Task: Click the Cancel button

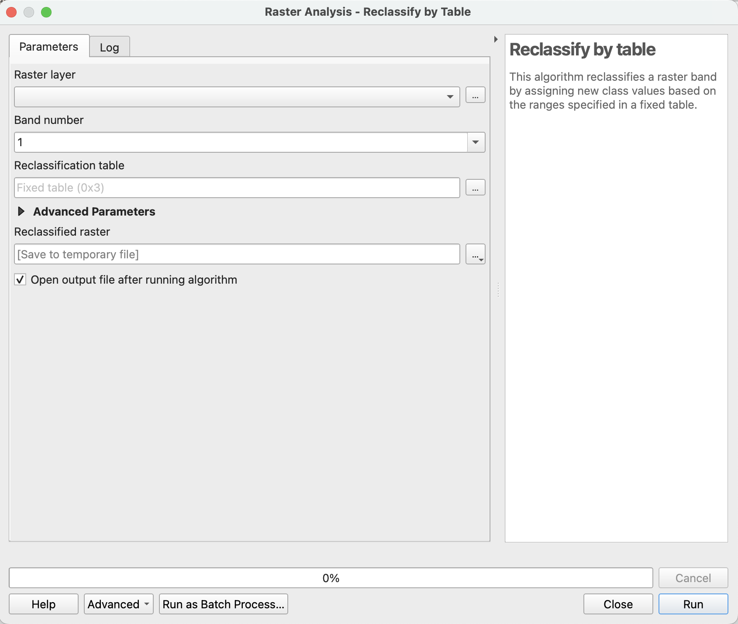Action: point(693,578)
